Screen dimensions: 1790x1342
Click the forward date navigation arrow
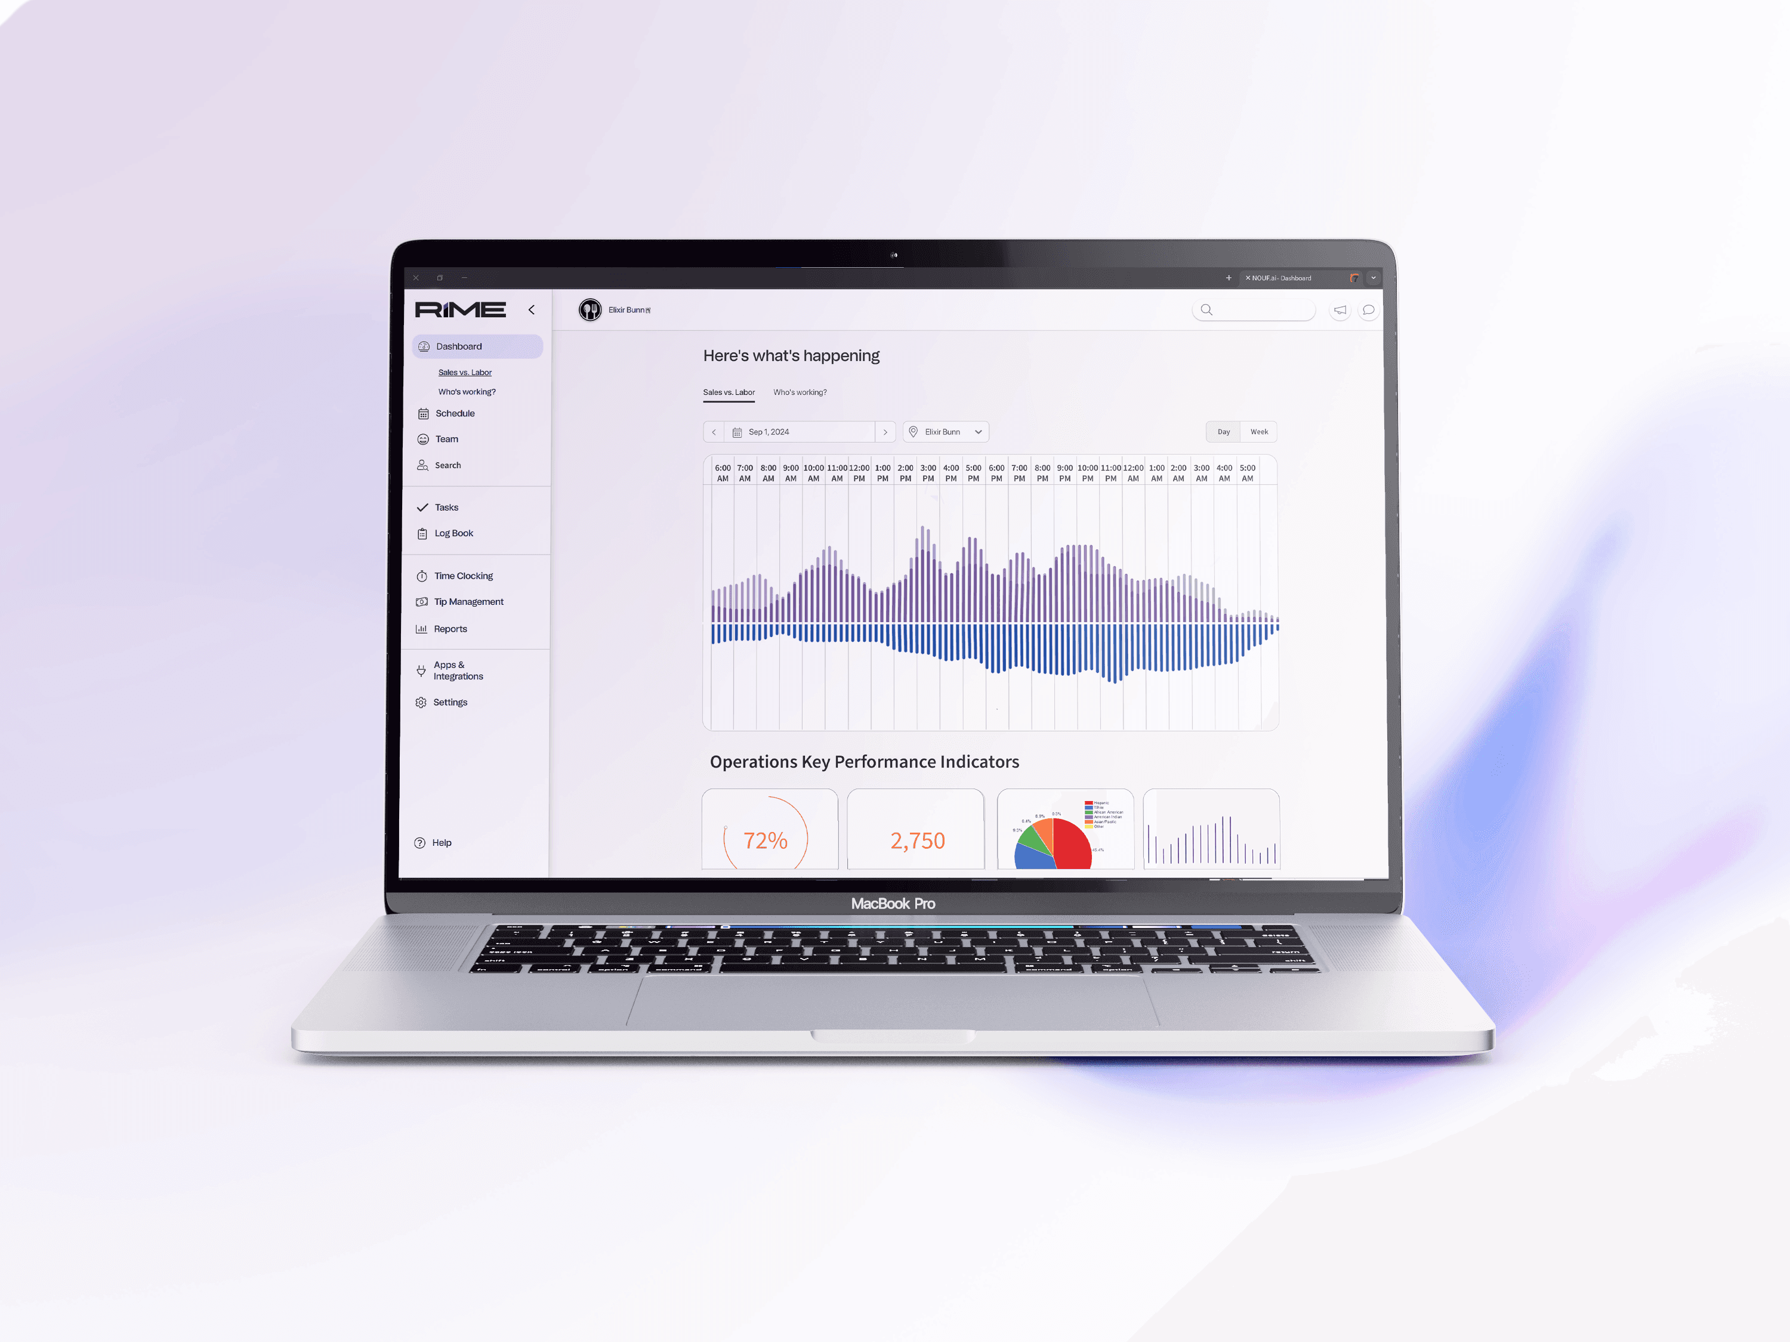tap(884, 431)
